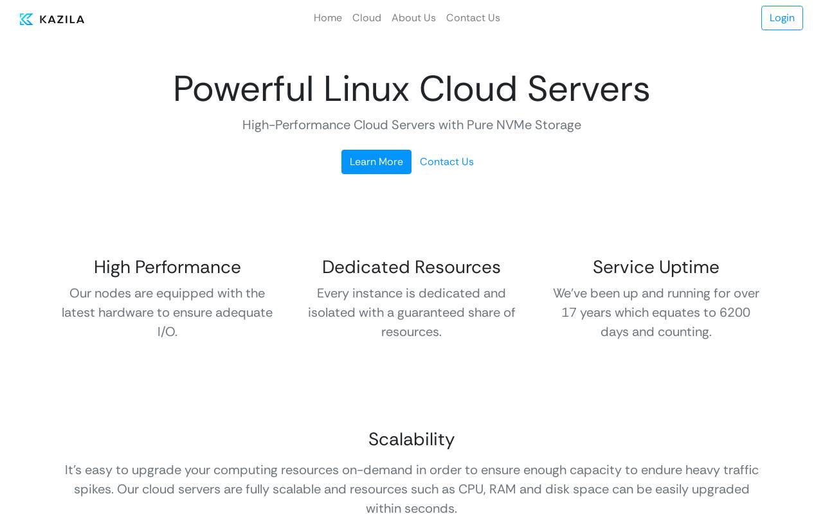Screen dimensions: 823x514
Task: Click the KAZILA brand name text
Action: [62, 19]
